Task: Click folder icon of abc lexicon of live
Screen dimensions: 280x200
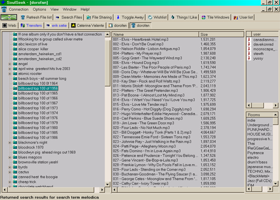Action: [15, 44]
